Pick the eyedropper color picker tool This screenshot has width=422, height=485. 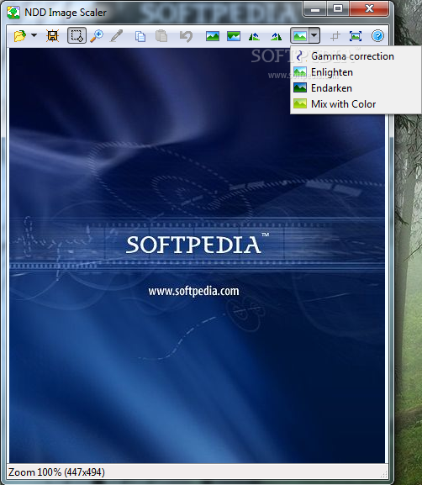[x=117, y=36]
